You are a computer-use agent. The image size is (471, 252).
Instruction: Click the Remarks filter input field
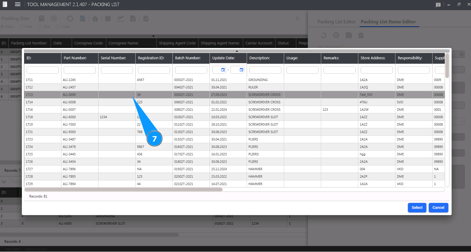tap(339, 70)
